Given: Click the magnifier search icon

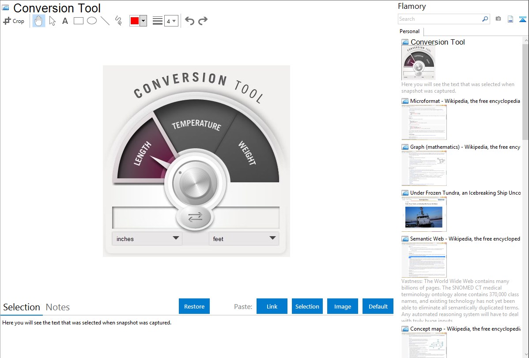Looking at the screenshot, I should pyautogui.click(x=485, y=19).
